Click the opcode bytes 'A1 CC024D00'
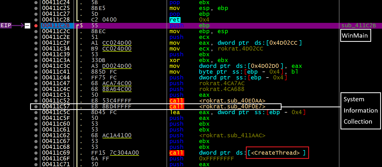The height and width of the screenshot is (167, 382). pyautogui.click(x=111, y=43)
